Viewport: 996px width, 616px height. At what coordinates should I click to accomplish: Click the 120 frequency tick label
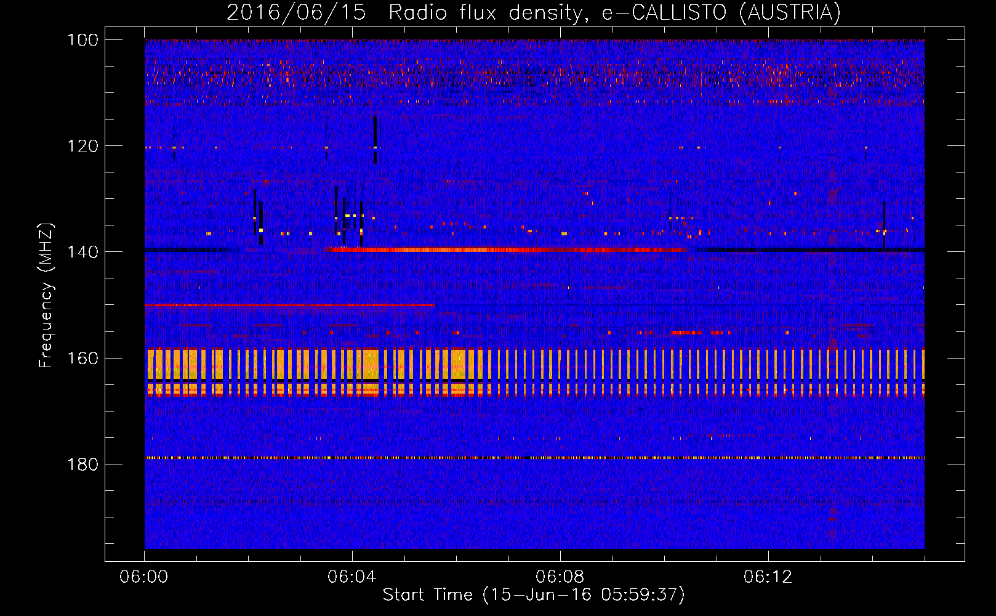pos(83,146)
